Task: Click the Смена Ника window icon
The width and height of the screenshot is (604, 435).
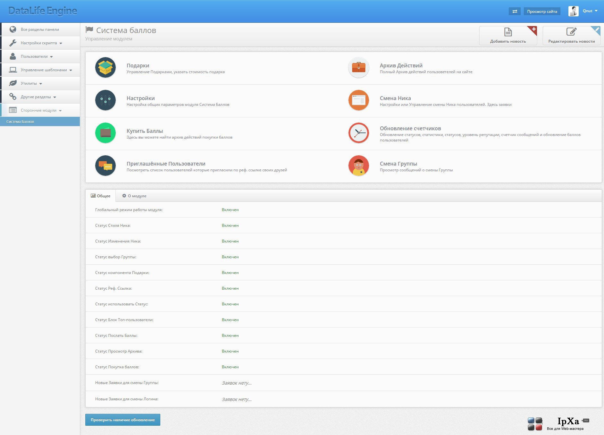Action: click(x=359, y=100)
